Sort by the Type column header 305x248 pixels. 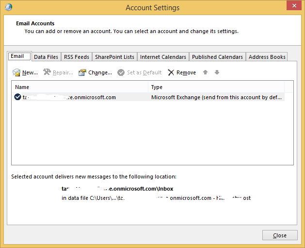[x=216, y=87]
